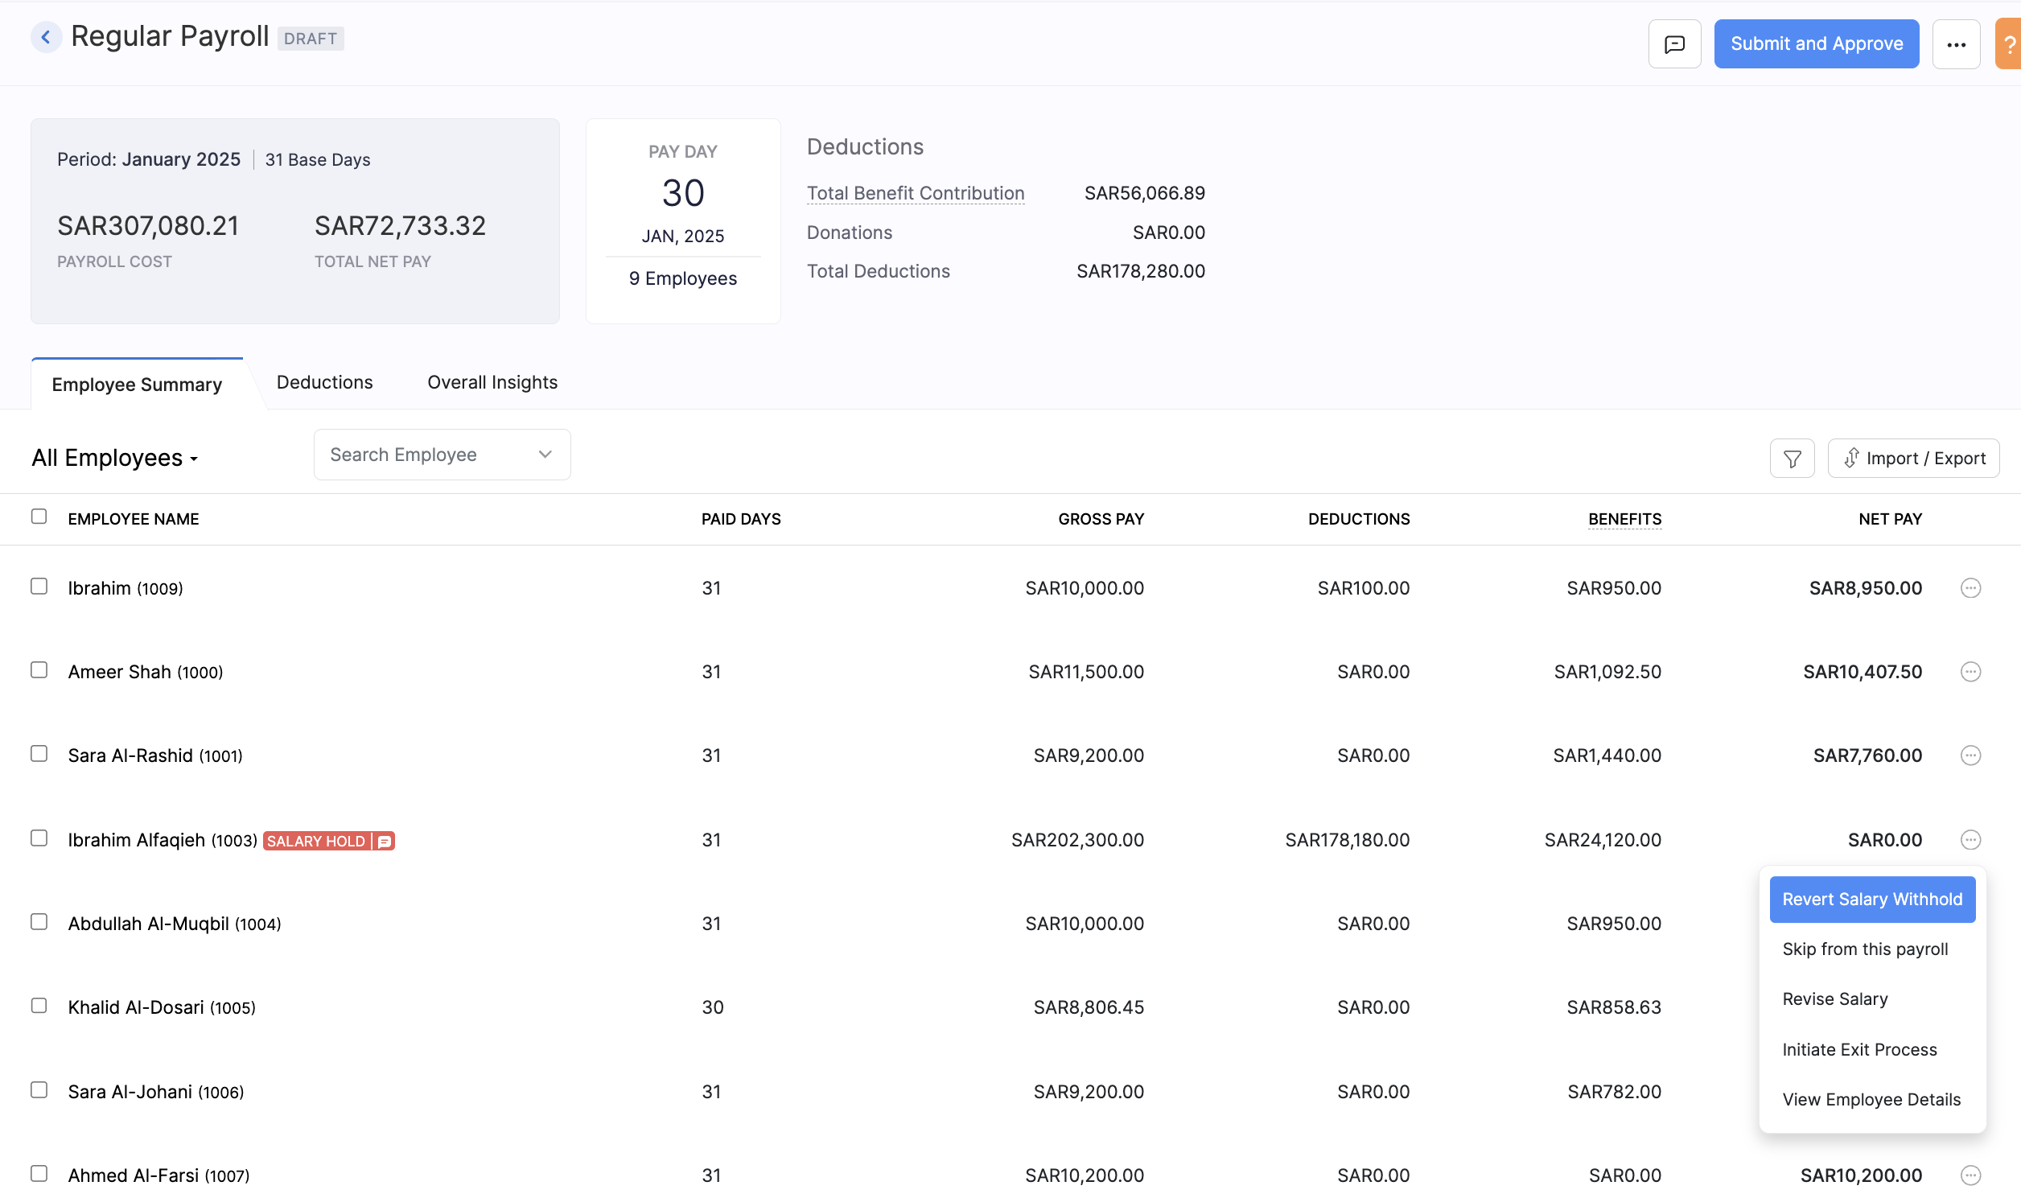The height and width of the screenshot is (1194, 2021).
Task: Switch to the Overall Insights tab
Action: pos(492,382)
